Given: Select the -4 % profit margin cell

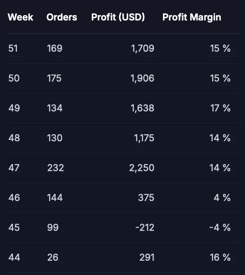Looking at the screenshot, I should point(220,227).
